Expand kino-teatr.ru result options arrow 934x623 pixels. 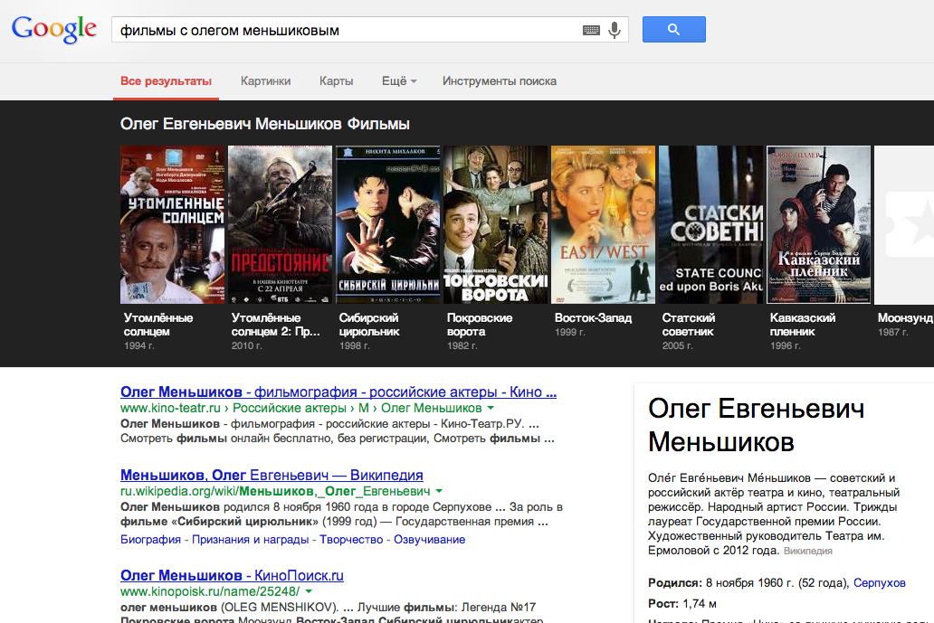tap(491, 408)
